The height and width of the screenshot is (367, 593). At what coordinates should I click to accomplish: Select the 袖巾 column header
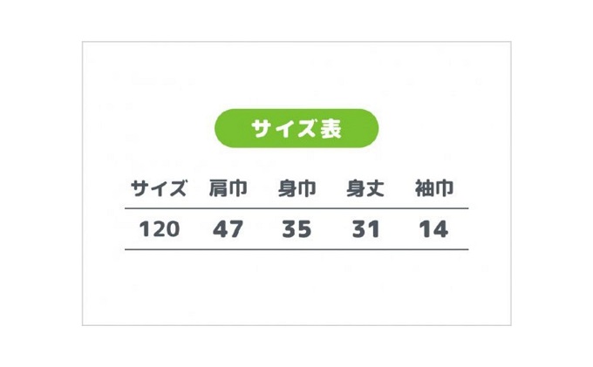point(434,188)
